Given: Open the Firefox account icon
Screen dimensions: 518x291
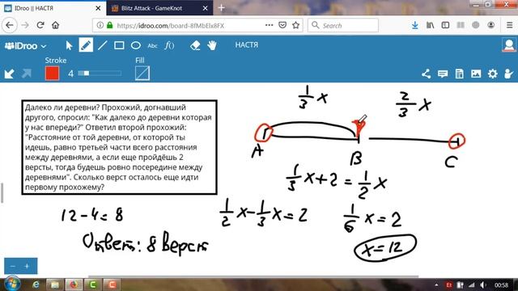Looking at the screenshot, I should (x=491, y=25).
